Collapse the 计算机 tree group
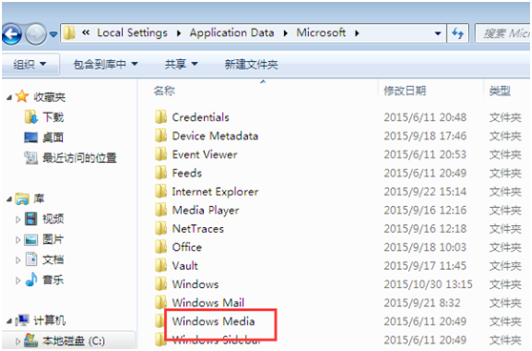 (x=10, y=321)
